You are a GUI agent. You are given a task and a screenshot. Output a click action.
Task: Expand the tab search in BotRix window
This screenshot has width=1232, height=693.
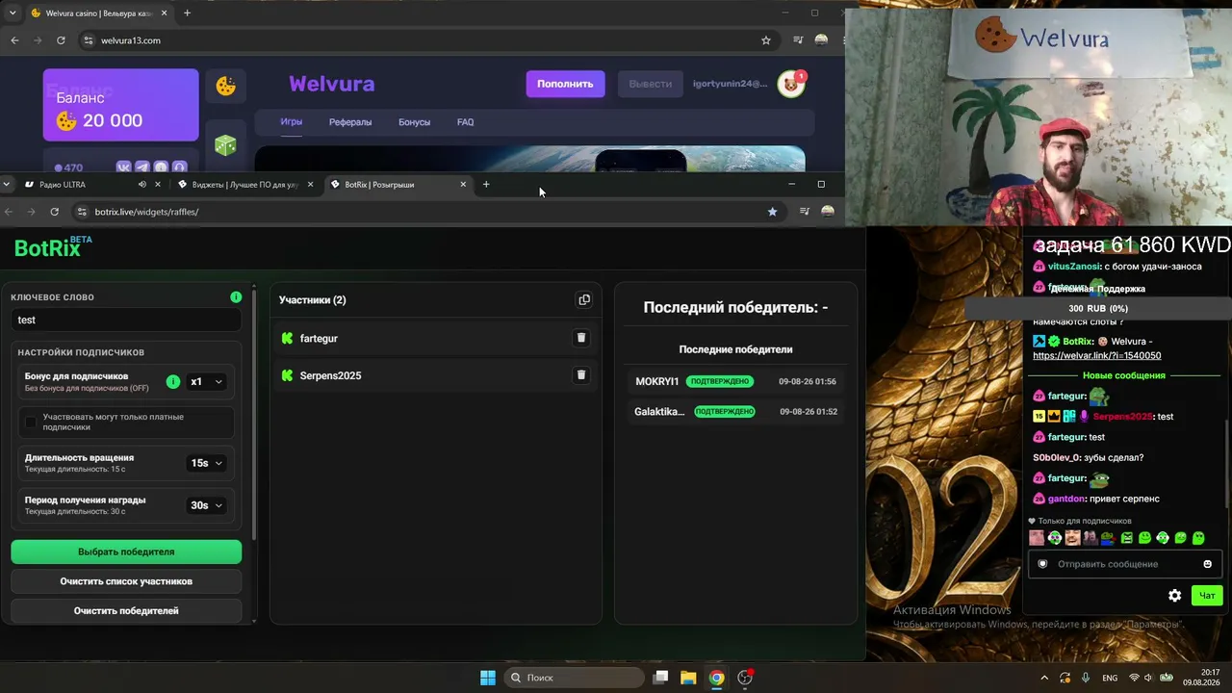(7, 184)
